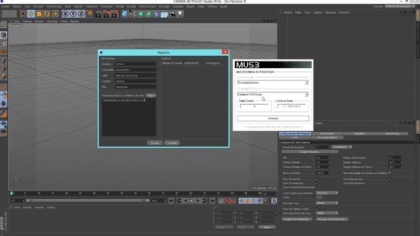Viewport: 420px width, 236px height.
Task: Click Aceptar in Registro dialog
Action: click(155, 143)
